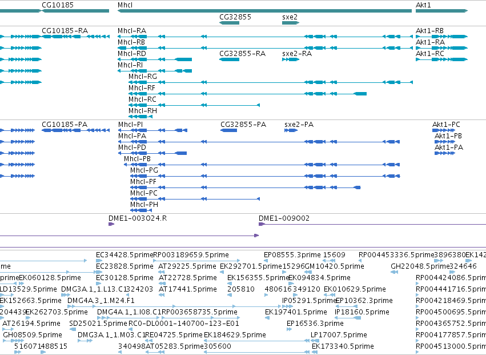Select the Mhcl-PD protein label

pos(132,147)
